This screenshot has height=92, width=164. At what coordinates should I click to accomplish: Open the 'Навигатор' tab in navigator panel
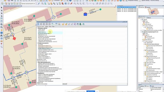[x=141, y=7]
